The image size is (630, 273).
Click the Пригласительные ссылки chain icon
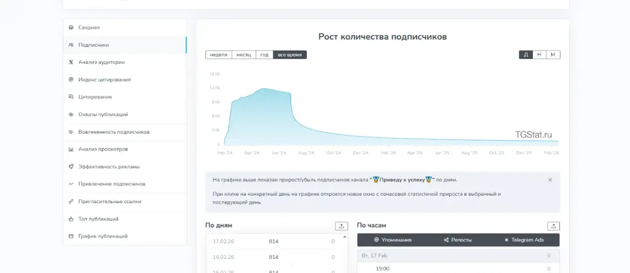coord(71,201)
